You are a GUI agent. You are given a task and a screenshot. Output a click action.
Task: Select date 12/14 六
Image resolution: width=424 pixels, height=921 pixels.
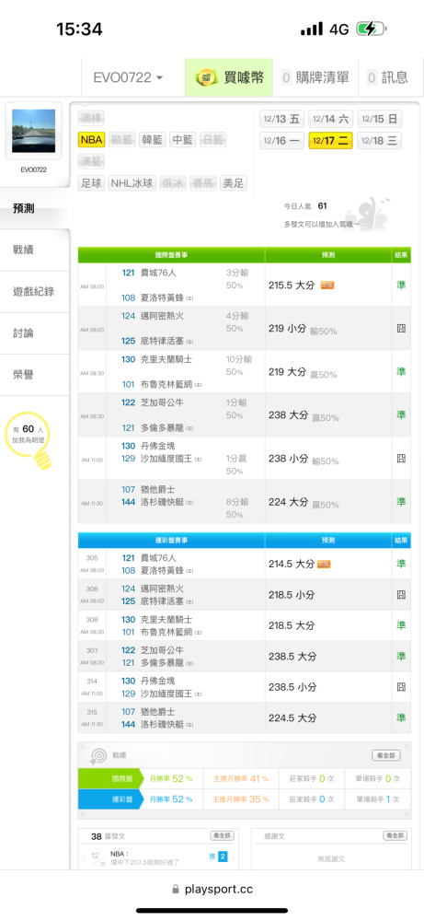click(x=331, y=119)
